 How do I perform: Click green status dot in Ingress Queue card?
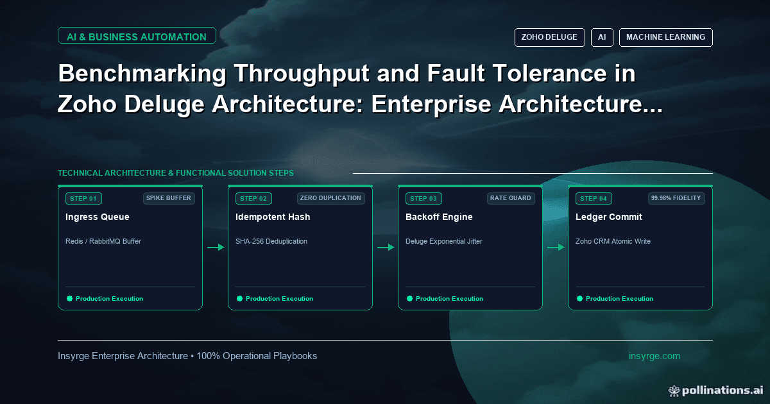pos(69,298)
